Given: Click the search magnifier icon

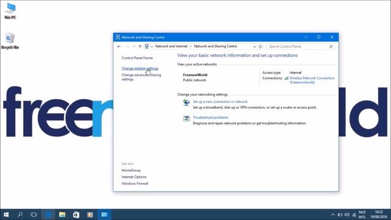Looking at the screenshot, I should click(331, 46).
